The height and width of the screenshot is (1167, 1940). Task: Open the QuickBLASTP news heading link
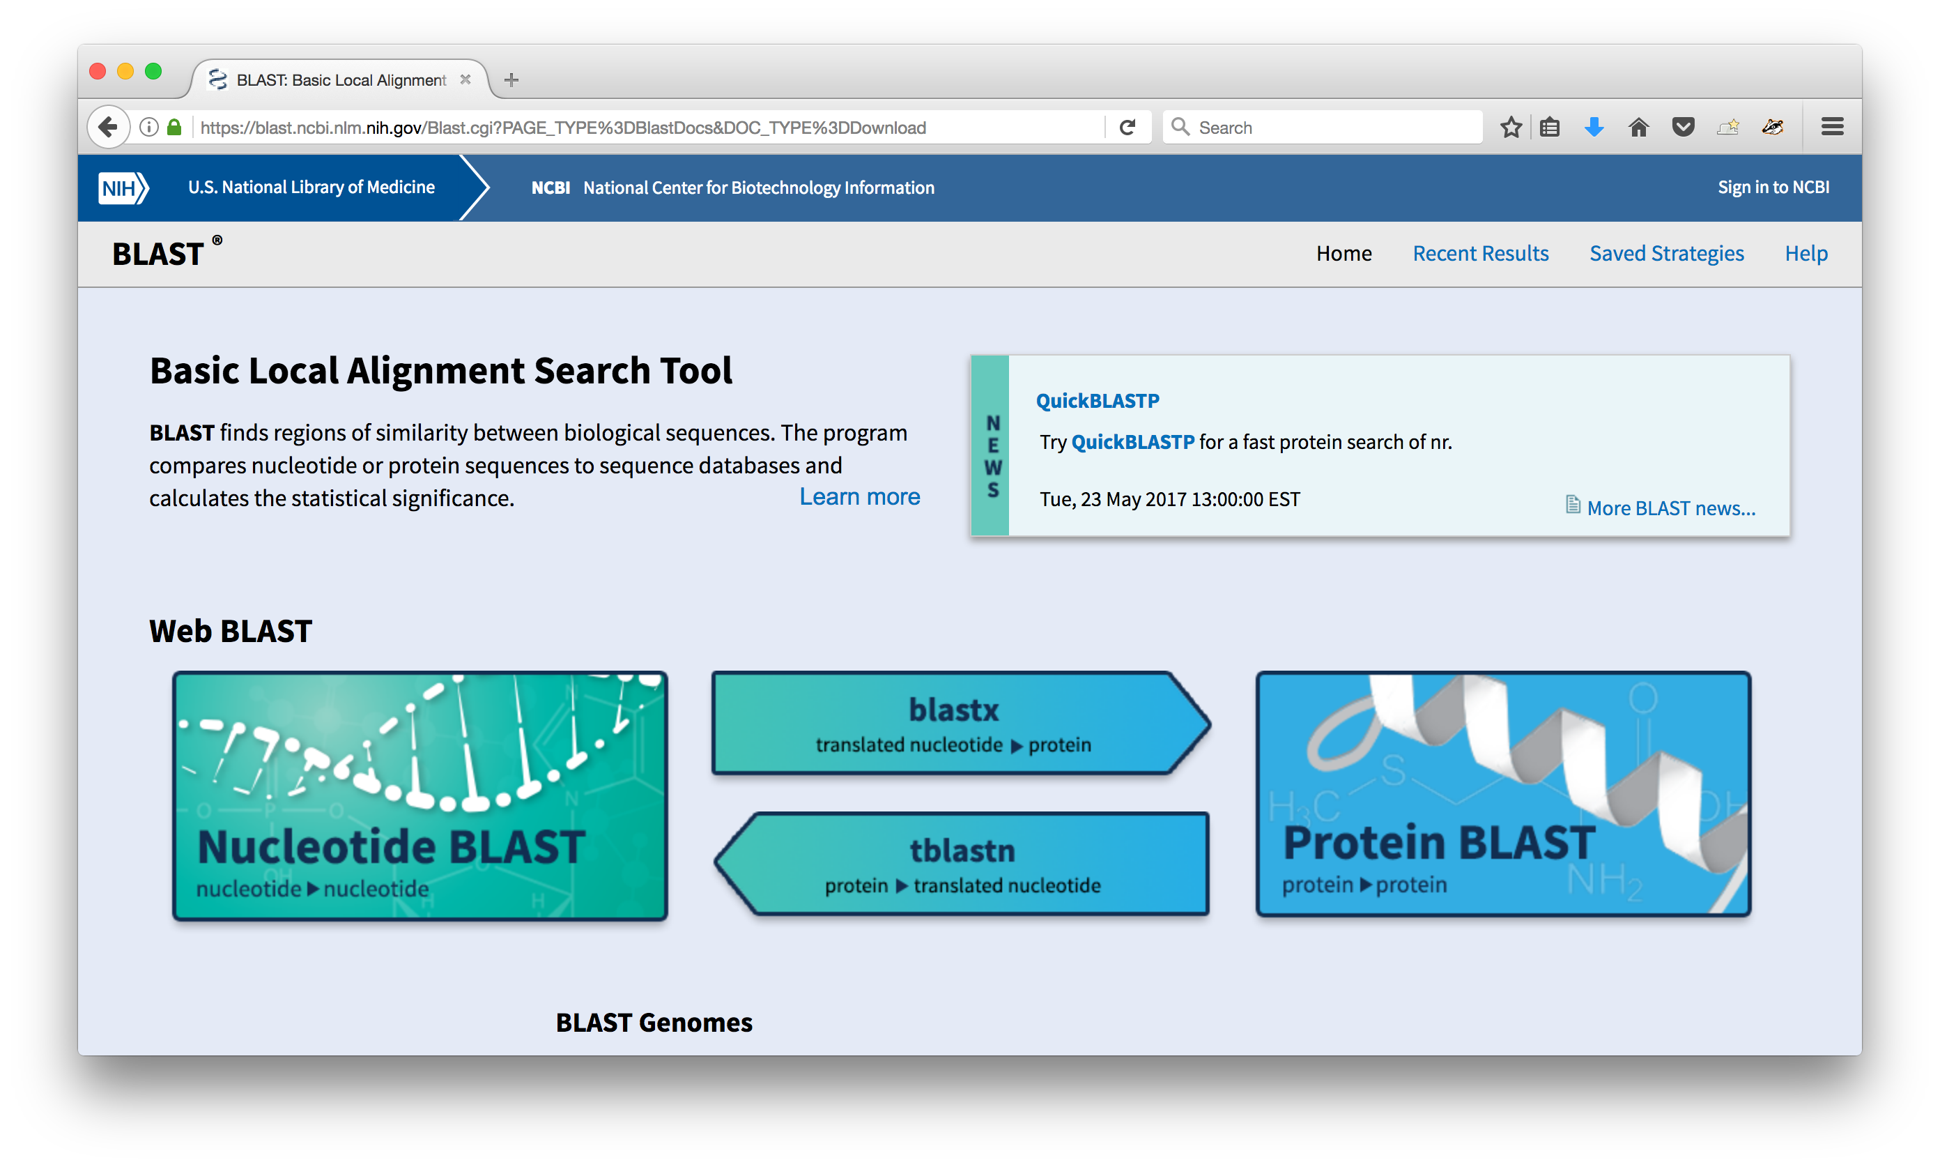click(1098, 401)
